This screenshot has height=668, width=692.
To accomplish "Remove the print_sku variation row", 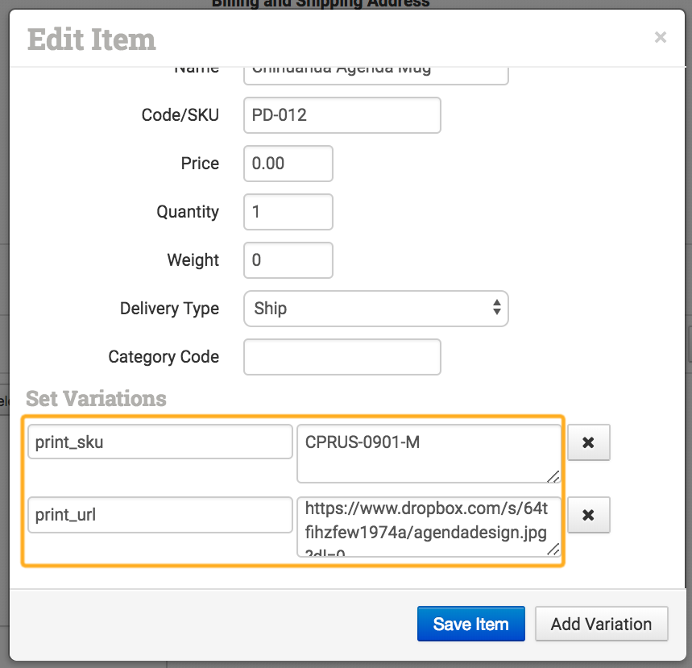I will point(588,442).
